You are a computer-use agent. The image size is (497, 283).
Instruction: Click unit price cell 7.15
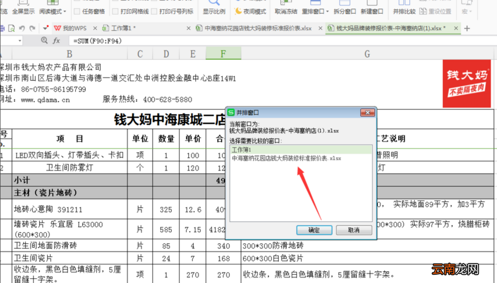click(x=193, y=229)
